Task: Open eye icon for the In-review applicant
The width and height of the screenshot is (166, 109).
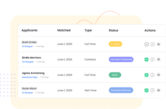Action: click(x=158, y=44)
